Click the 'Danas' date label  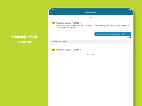[x=91, y=18]
